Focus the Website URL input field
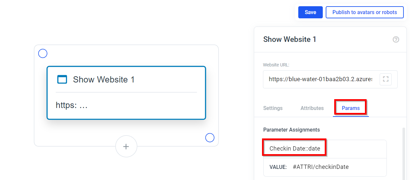 pyautogui.click(x=320, y=79)
